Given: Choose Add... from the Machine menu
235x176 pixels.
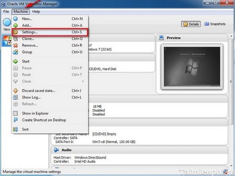Looking at the screenshot, I should tap(50, 25).
